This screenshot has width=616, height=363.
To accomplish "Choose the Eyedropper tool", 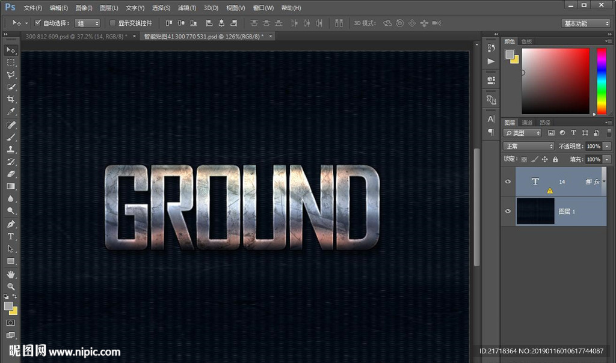I will pyautogui.click(x=11, y=112).
